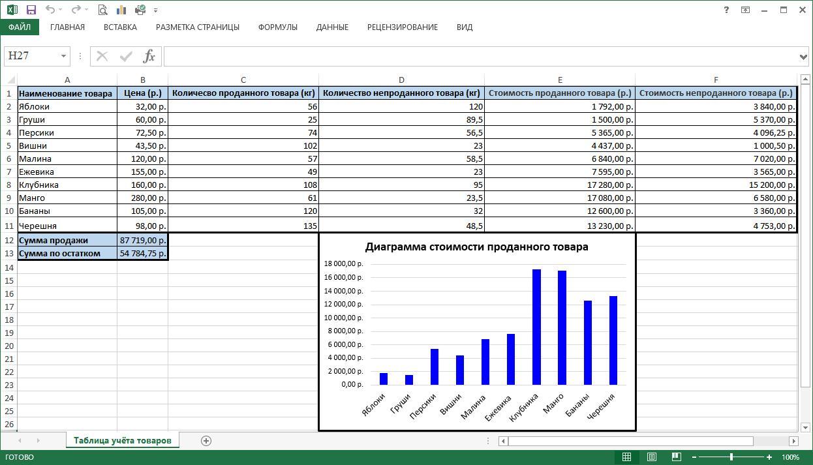Viewport: 813px width, 465px height.
Task: Cancel formula bar entry with X icon
Action: [102, 56]
